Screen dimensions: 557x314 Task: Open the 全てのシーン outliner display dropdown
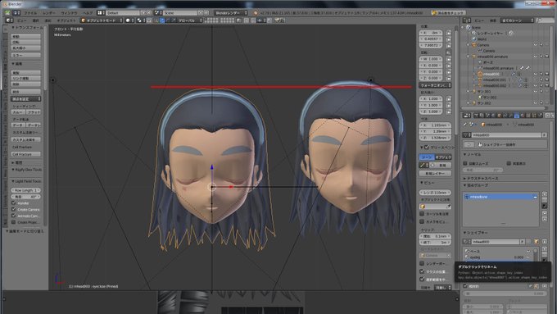coord(517,20)
